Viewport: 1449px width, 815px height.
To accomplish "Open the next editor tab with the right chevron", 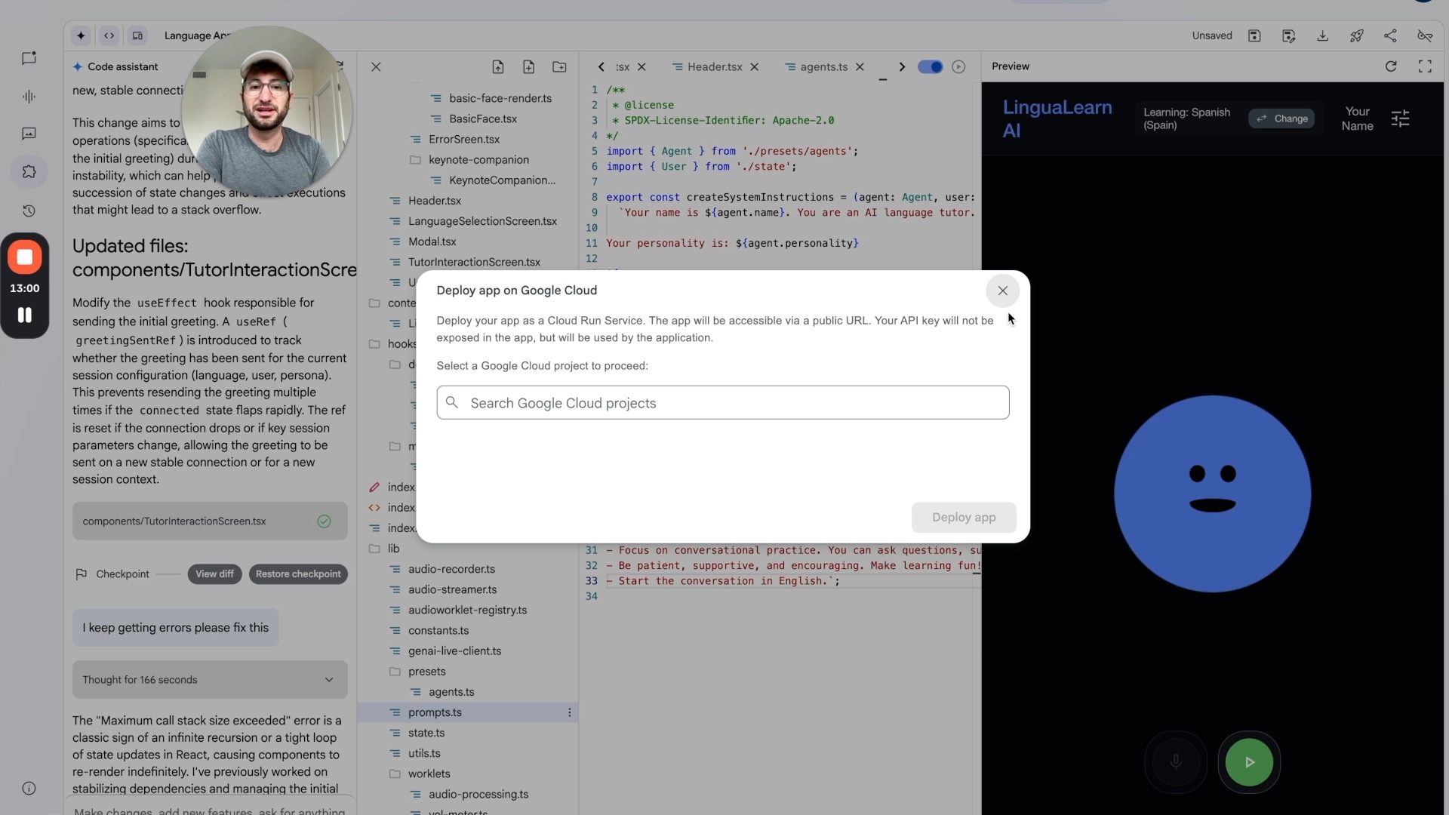I will coord(901,66).
